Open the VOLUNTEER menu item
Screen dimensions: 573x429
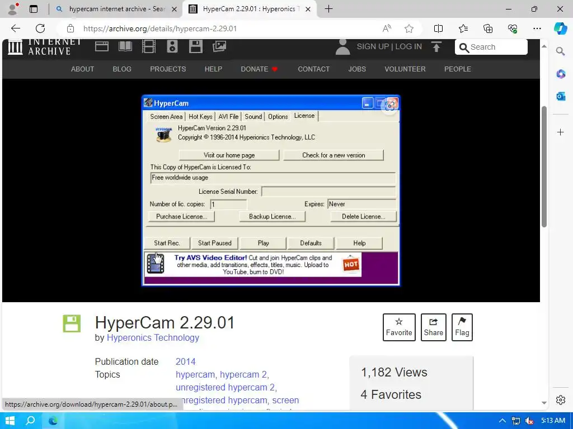click(405, 69)
